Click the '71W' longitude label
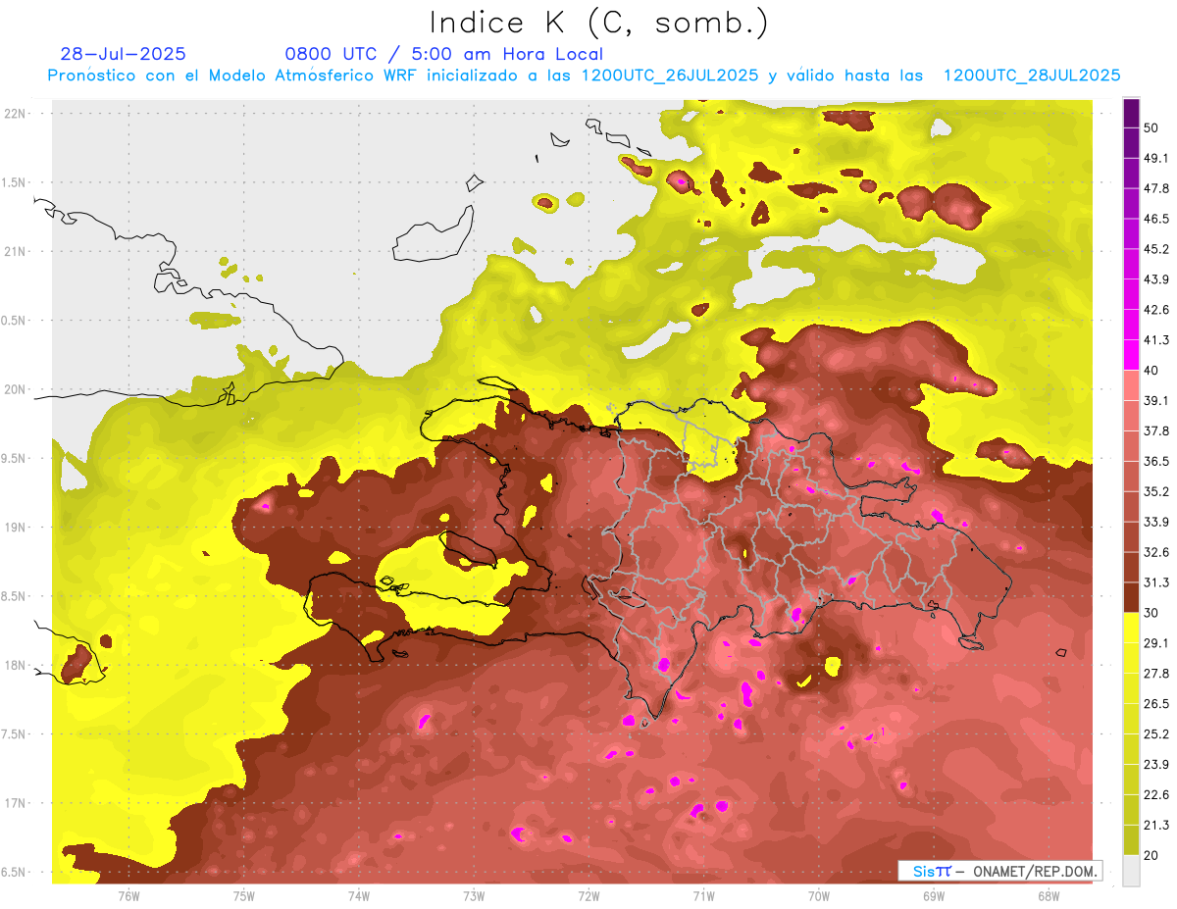Viewport: 1177px width, 909px height. tap(703, 896)
